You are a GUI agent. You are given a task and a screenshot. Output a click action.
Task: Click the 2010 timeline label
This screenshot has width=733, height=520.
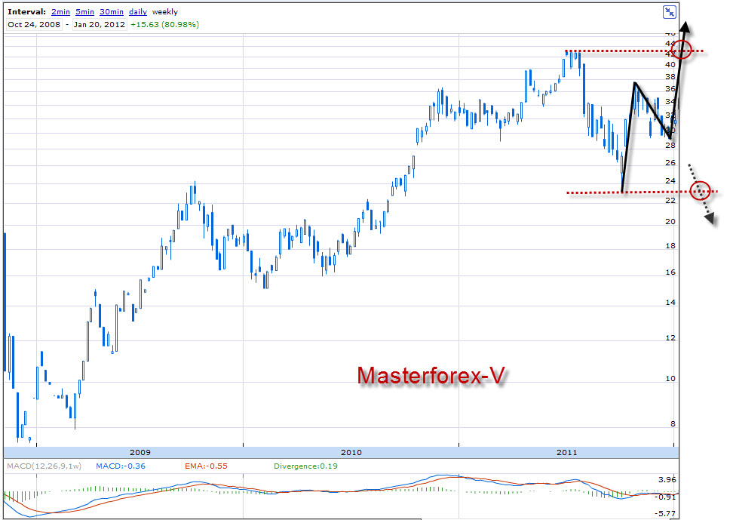click(351, 452)
